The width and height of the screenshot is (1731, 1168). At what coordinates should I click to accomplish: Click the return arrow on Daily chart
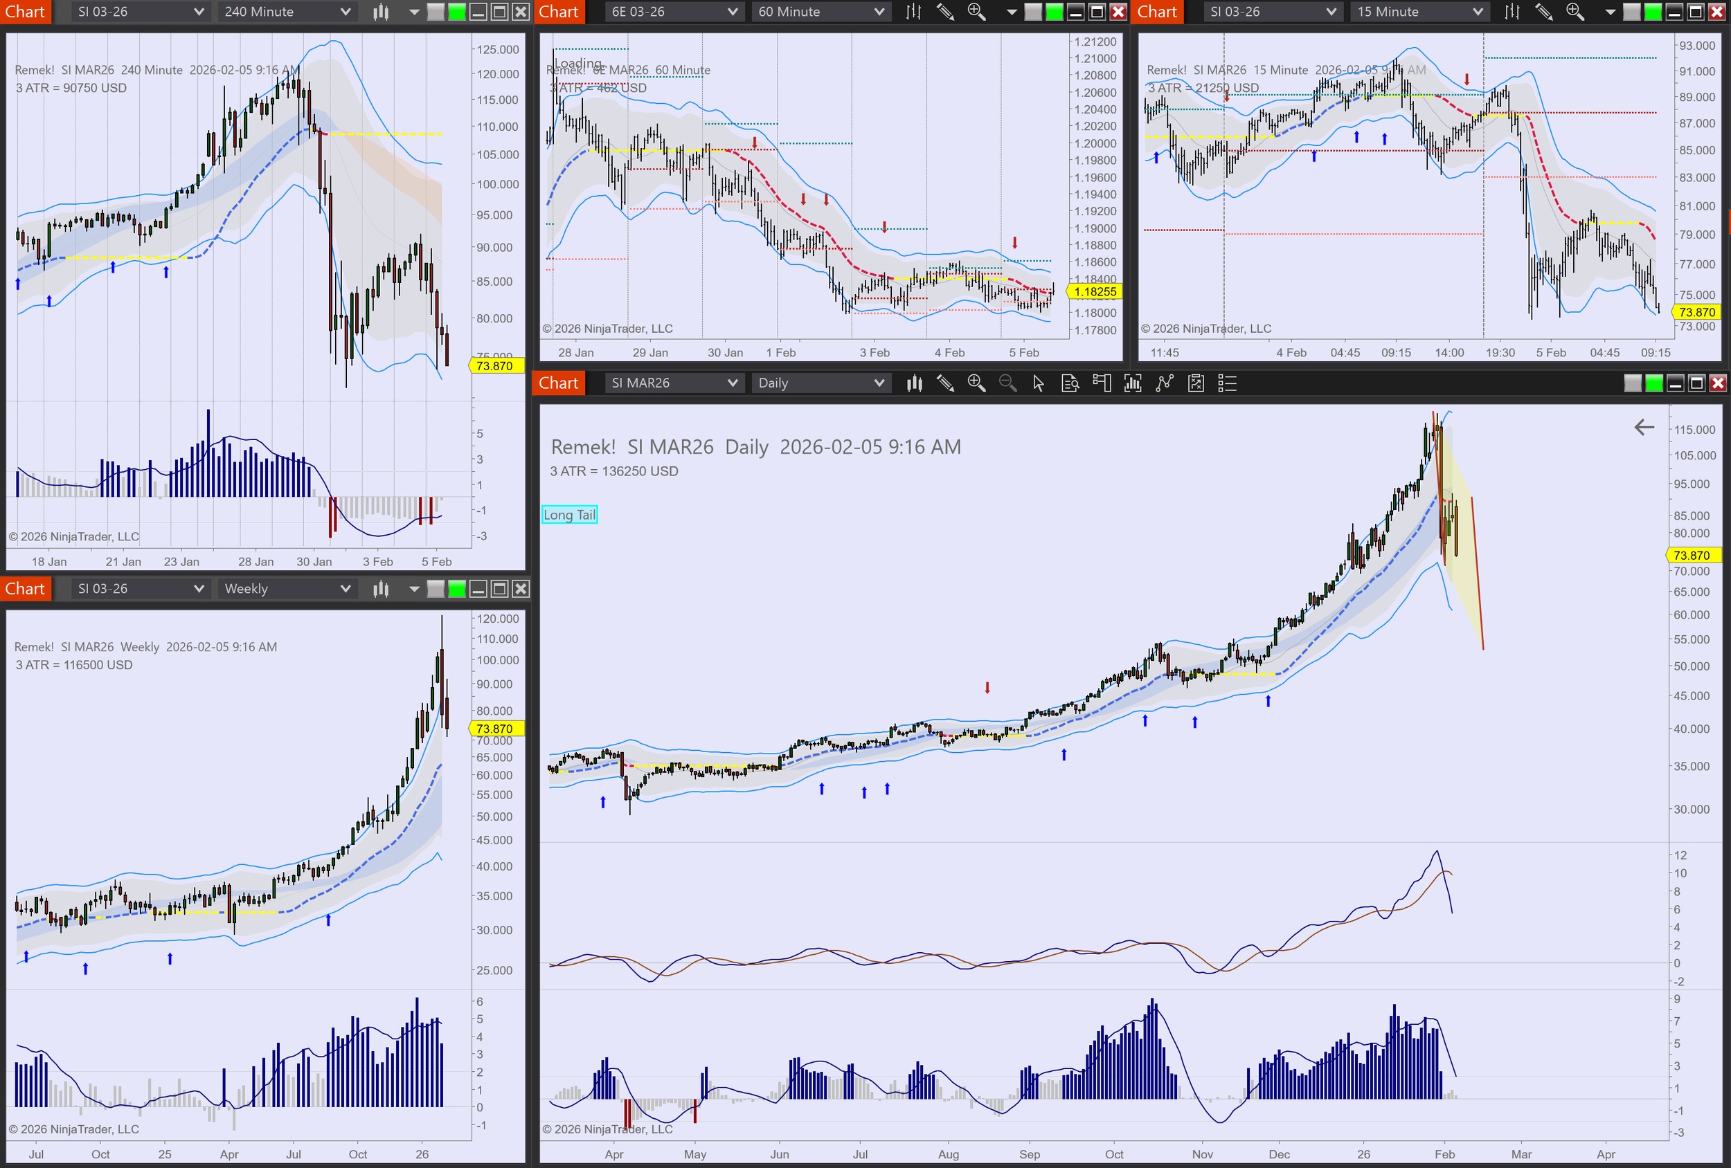[x=1644, y=428]
